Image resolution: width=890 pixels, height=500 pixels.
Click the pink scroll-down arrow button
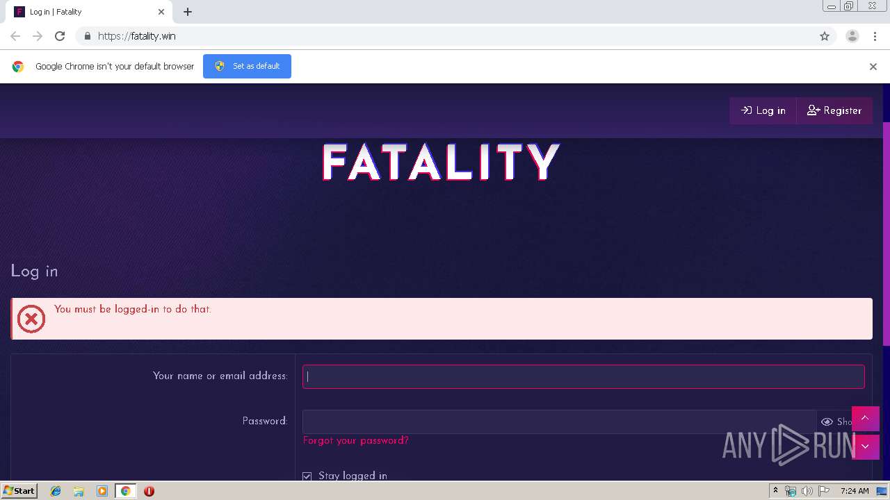coord(865,447)
